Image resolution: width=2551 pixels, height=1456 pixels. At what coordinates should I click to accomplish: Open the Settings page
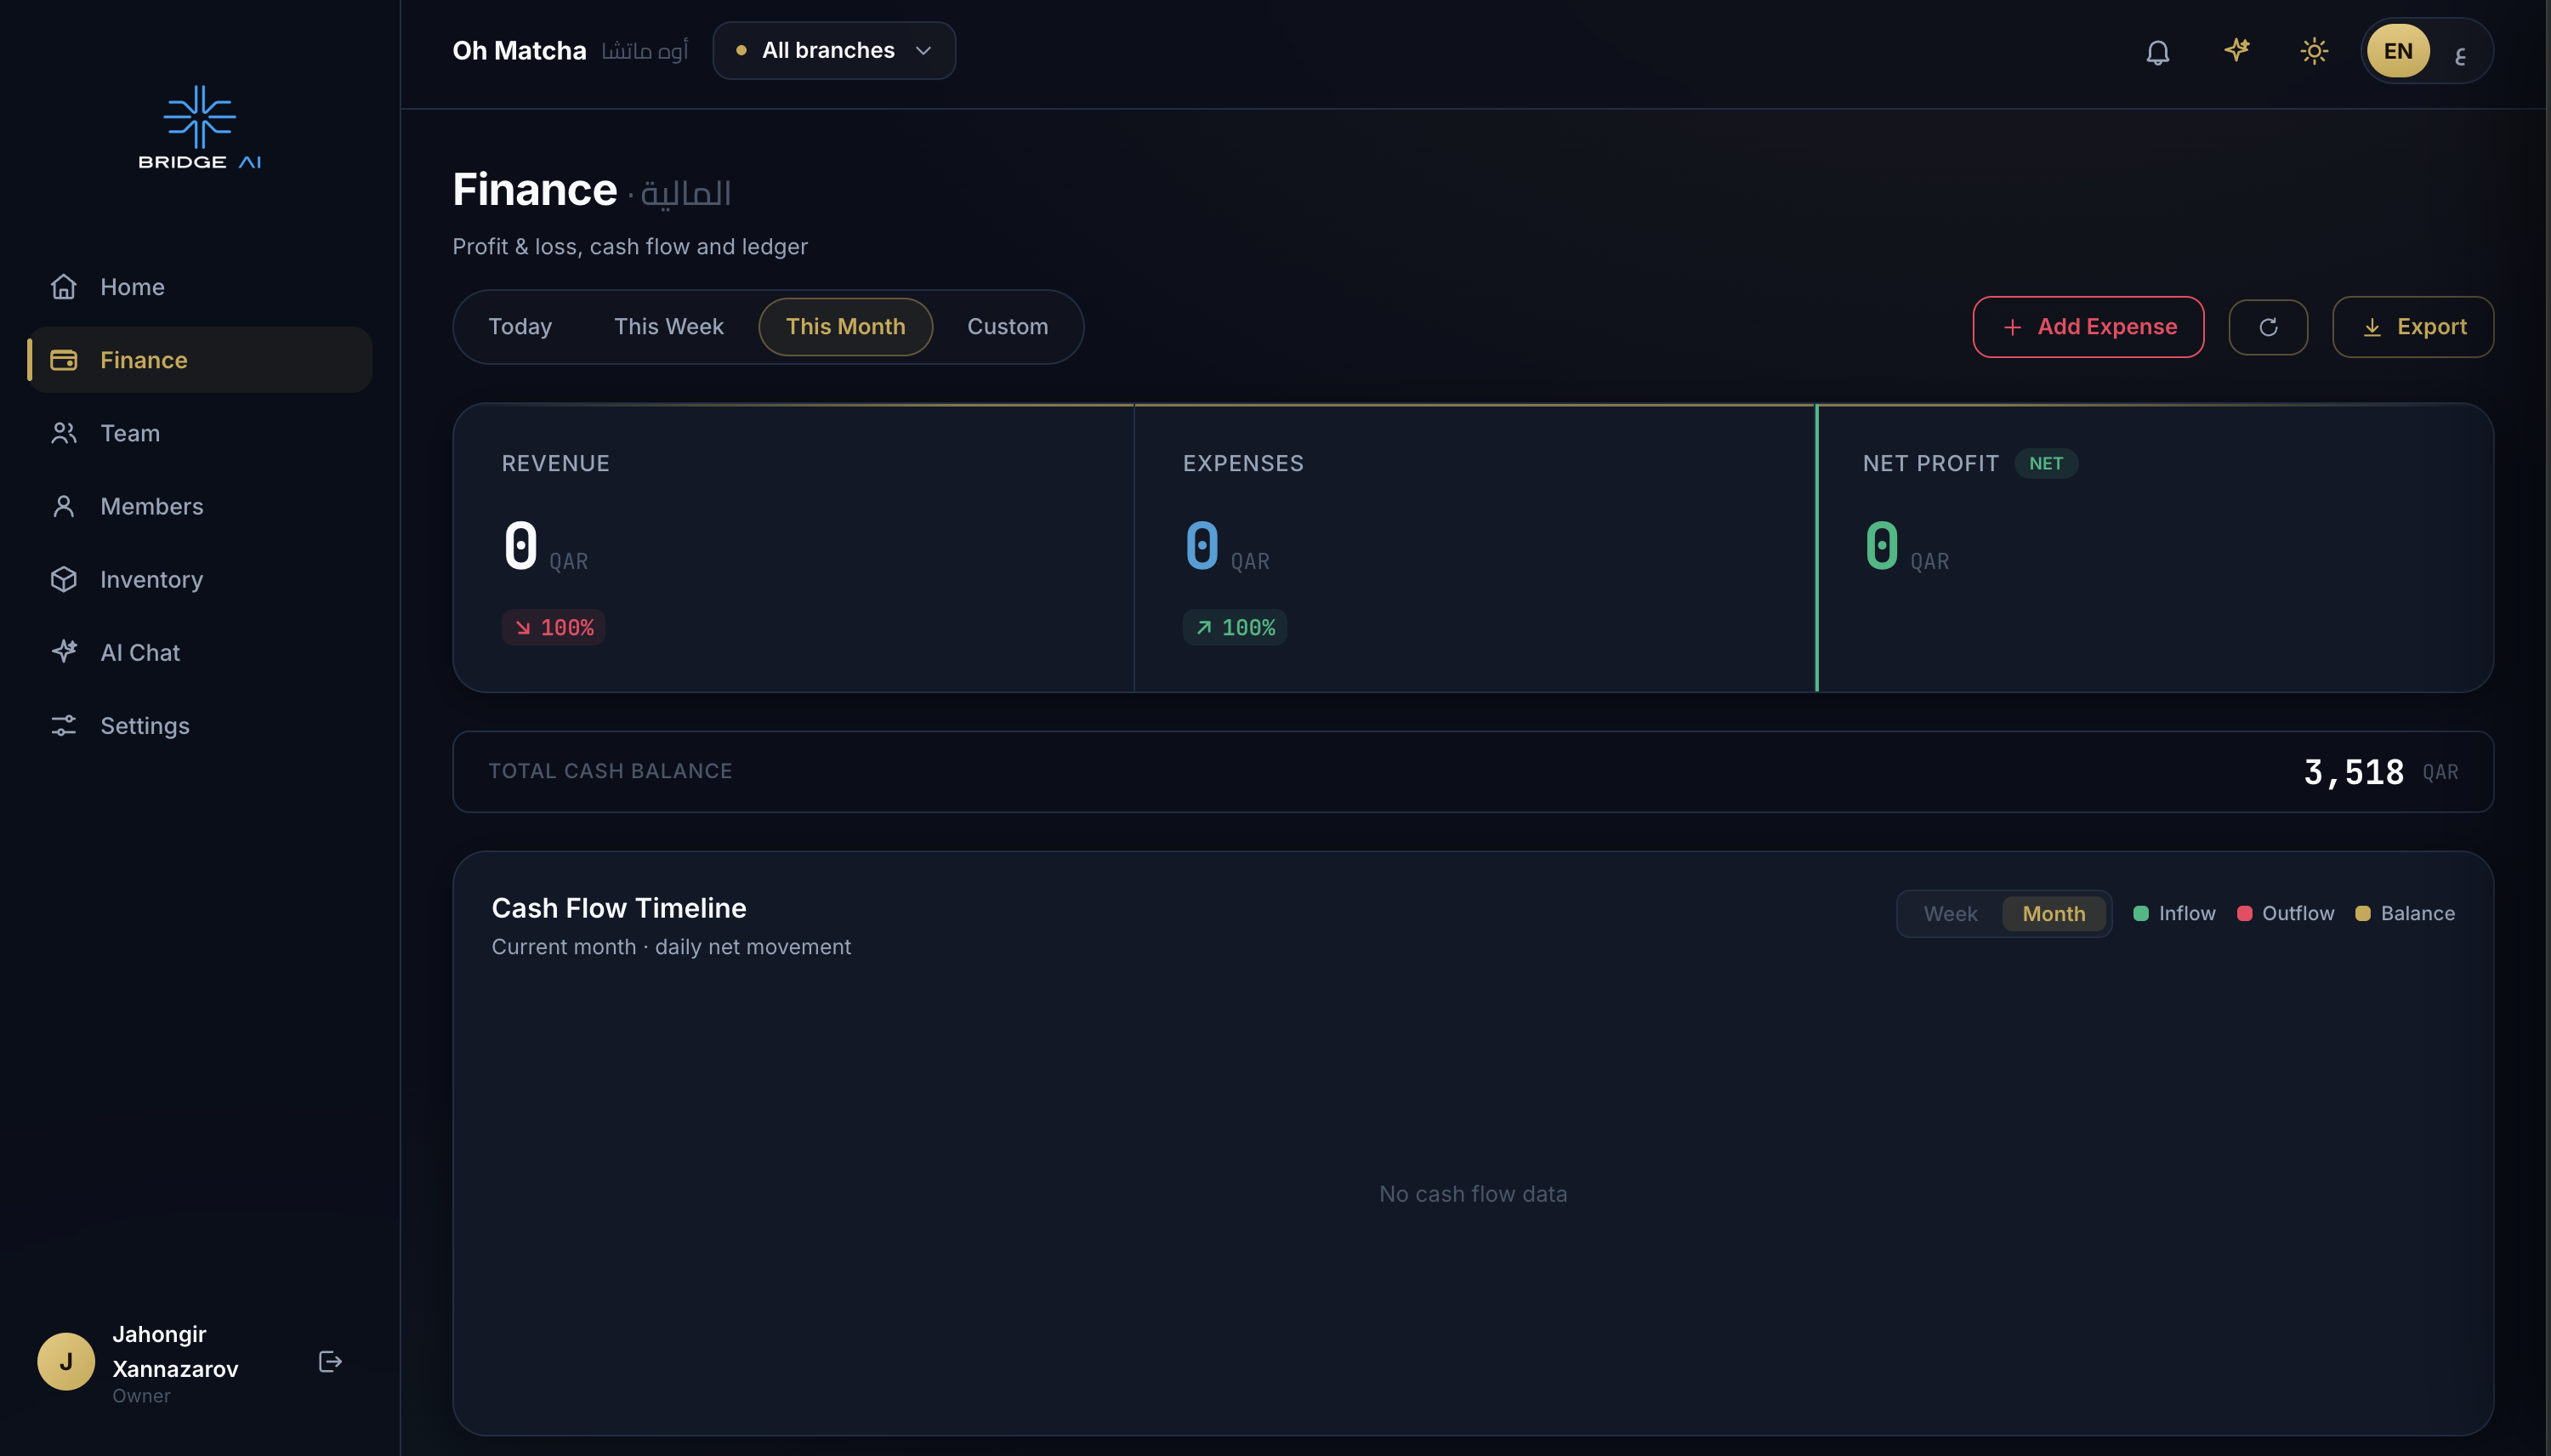tap(200, 725)
